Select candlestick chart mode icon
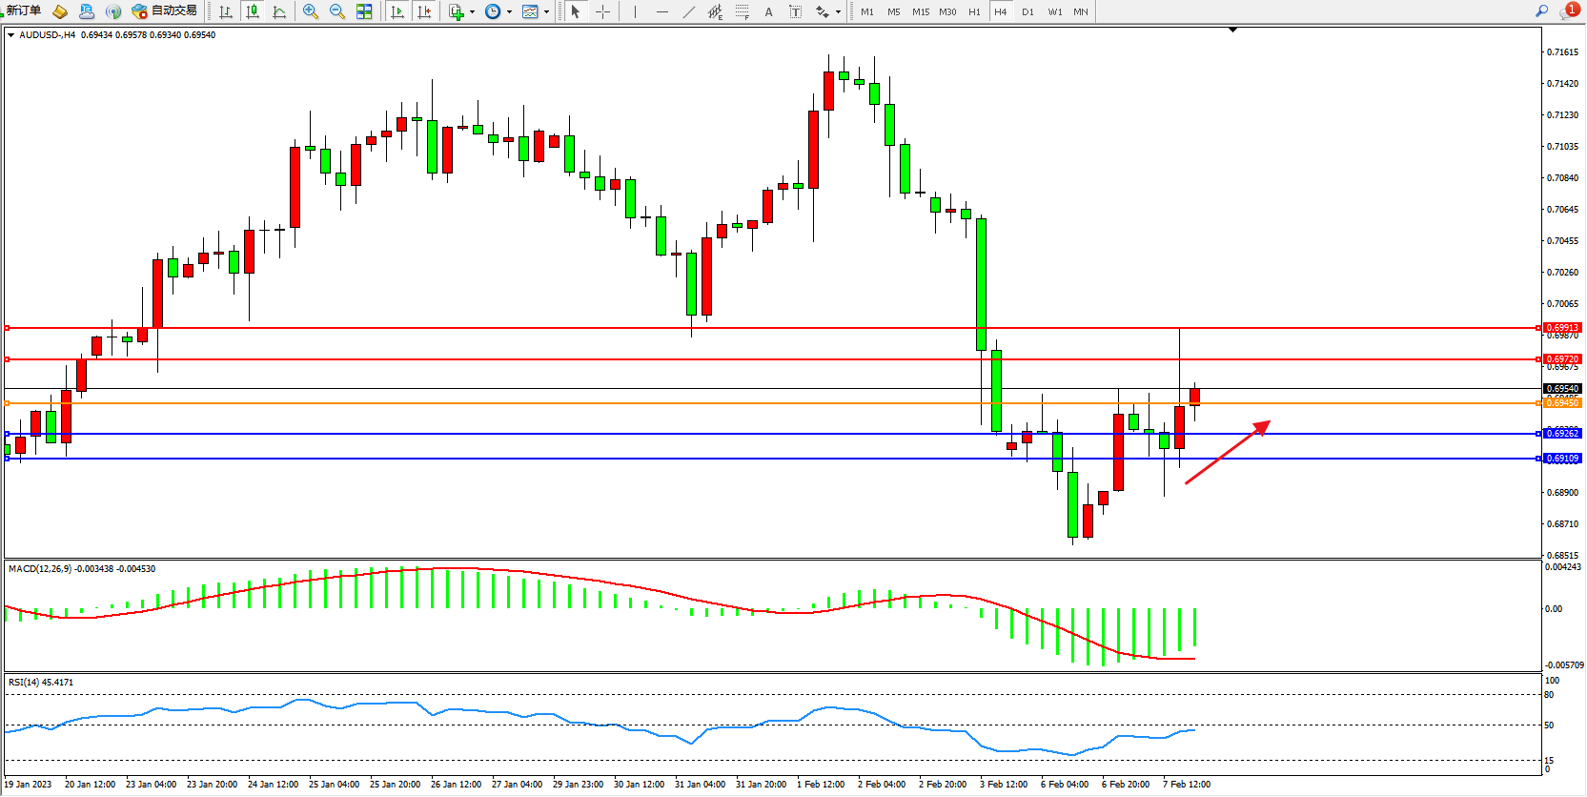Screen dimensions: 1587x797 coord(253,11)
